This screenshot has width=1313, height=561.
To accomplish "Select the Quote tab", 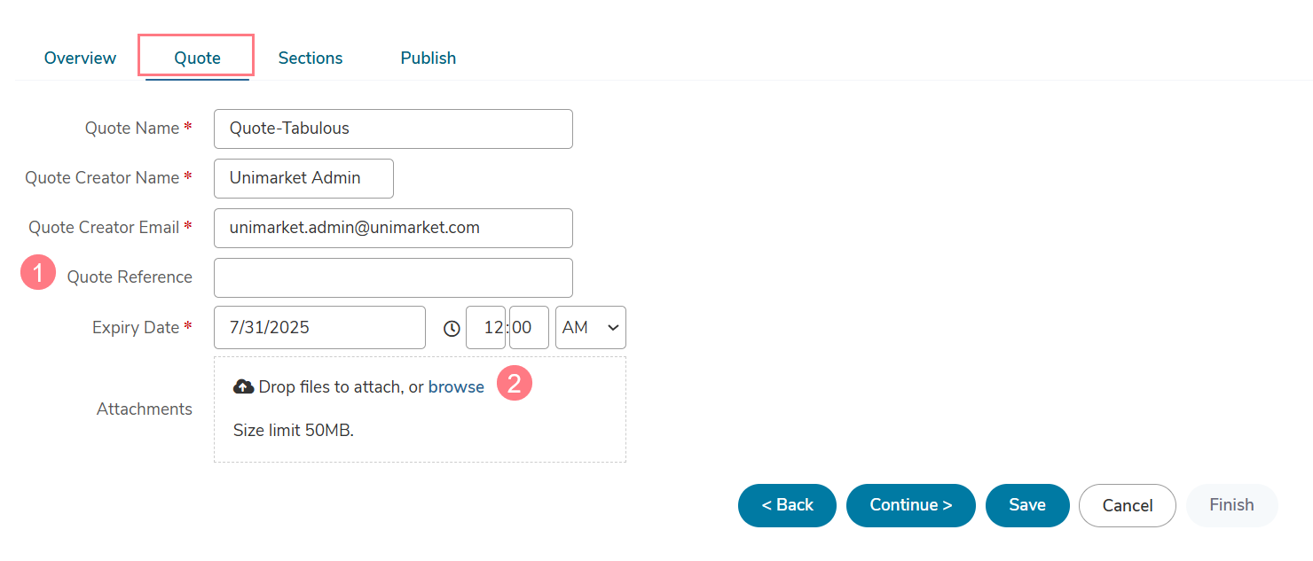I will point(197,58).
